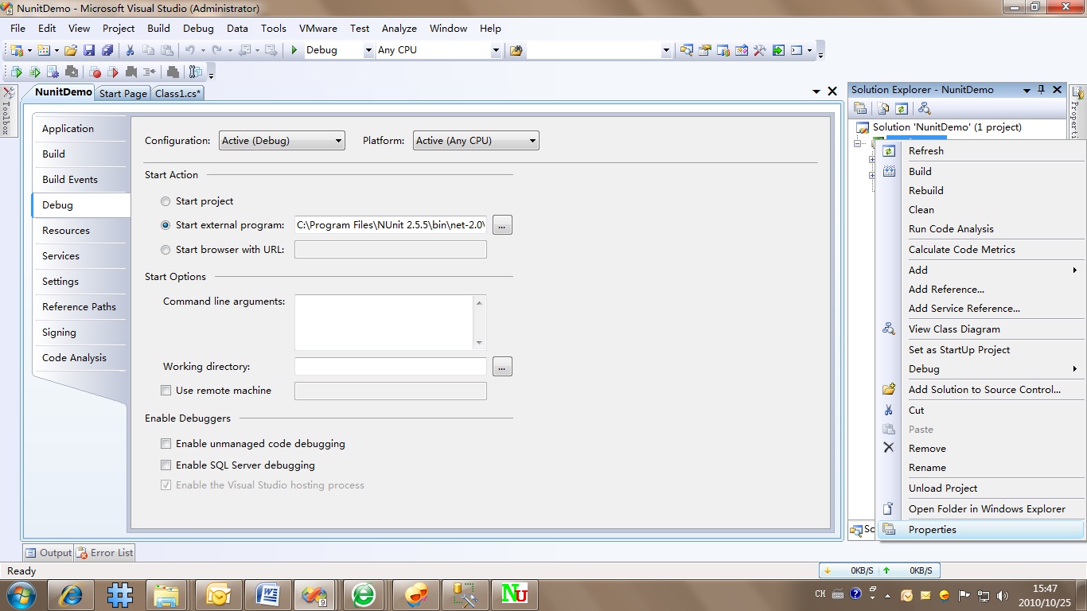Enable SQL Server debugging checkbox
Screen dimensions: 1087x611
point(166,465)
